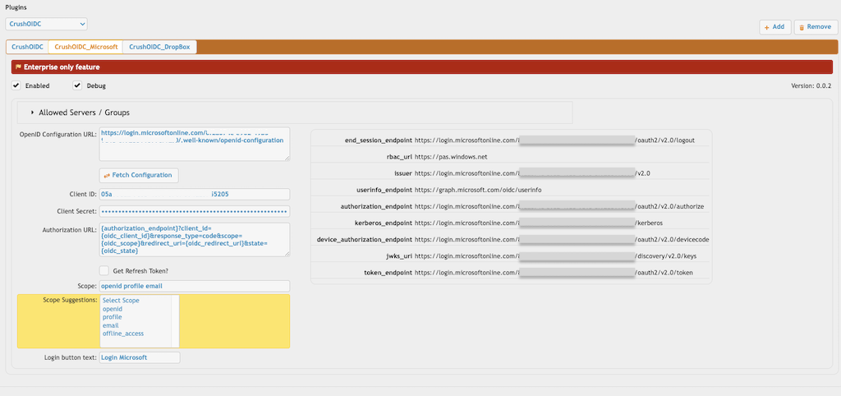Enable the Get Refresh Token checkbox
841x396 pixels.
point(104,270)
